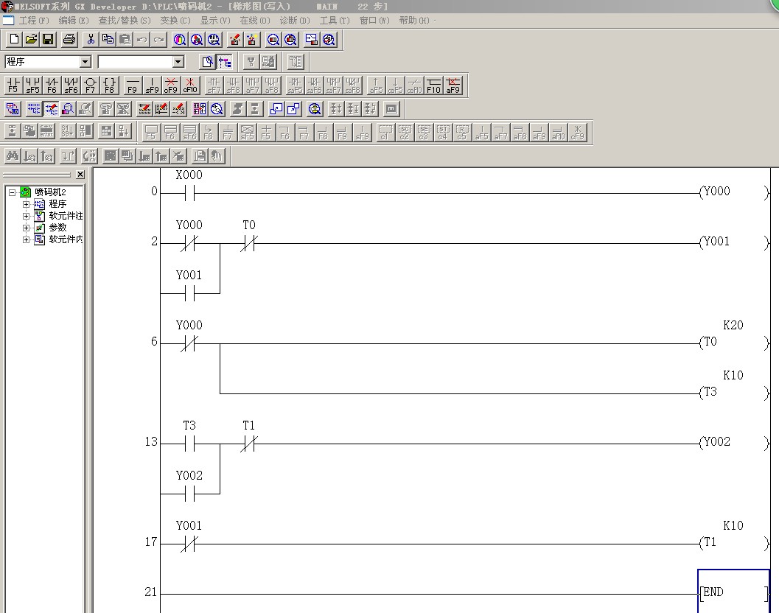Click the Save project floppy disk icon

point(48,40)
